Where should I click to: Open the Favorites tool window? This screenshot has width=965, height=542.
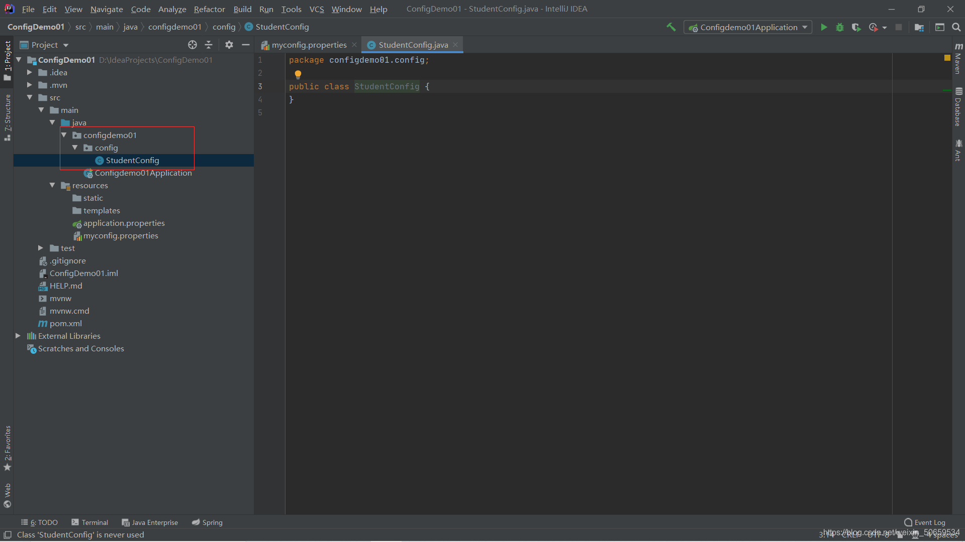pyautogui.click(x=7, y=448)
